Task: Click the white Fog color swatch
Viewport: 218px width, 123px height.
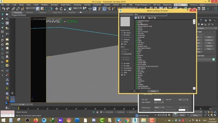Action: [x=157, y=99]
